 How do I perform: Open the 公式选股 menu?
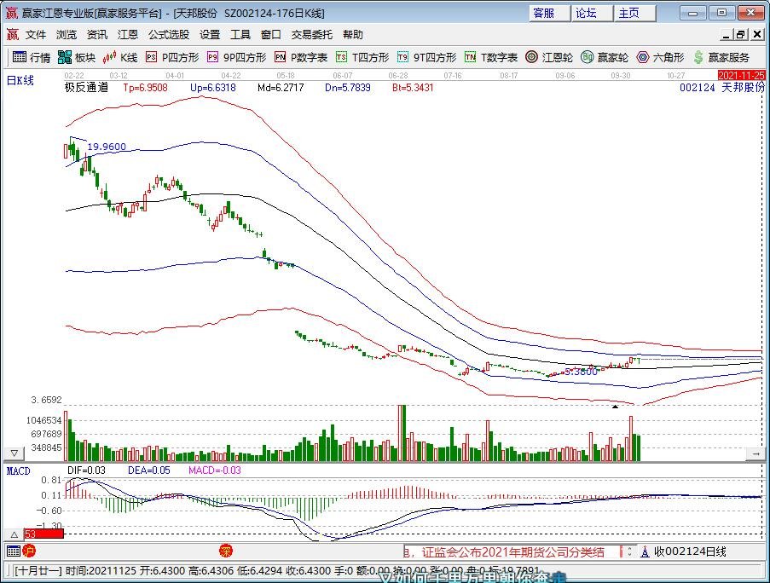click(169, 35)
